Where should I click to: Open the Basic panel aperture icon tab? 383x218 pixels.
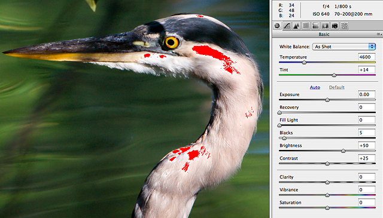pos(277,26)
